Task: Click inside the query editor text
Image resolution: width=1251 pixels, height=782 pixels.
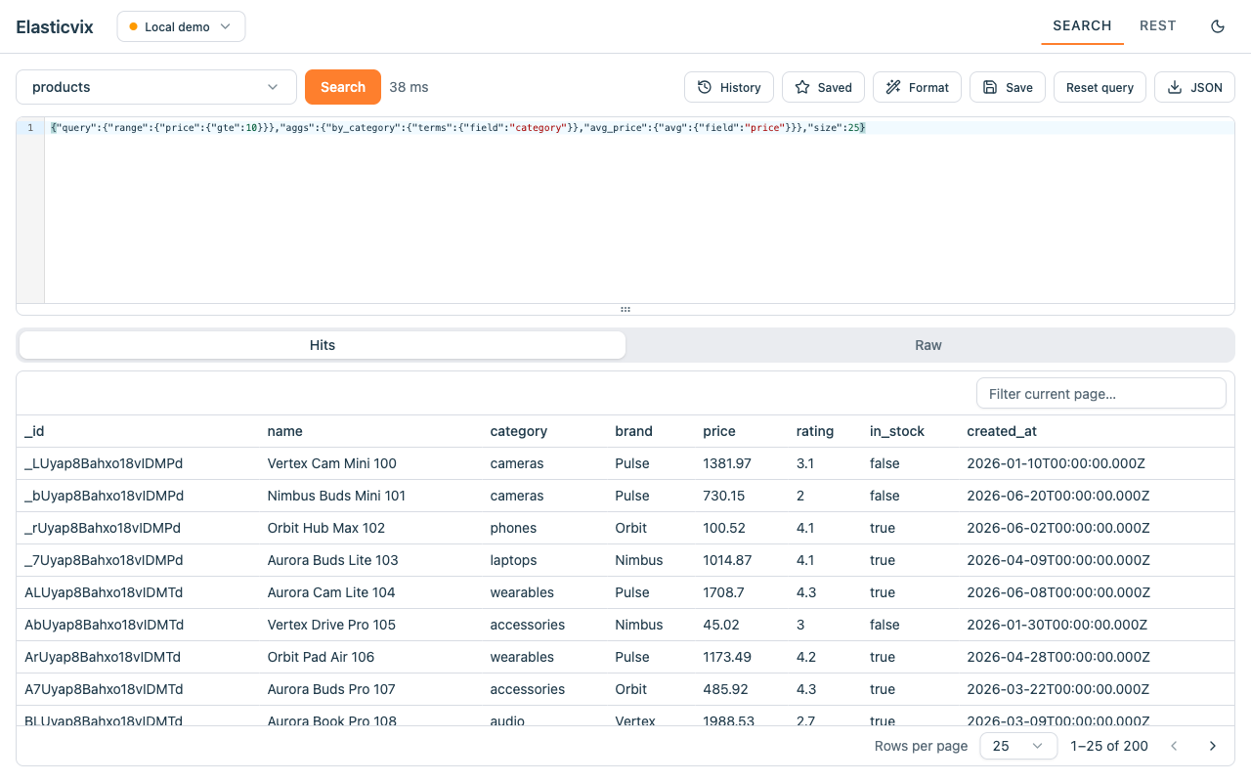Action: coord(457,128)
